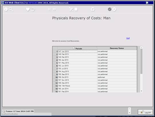Click the table vertical scrollbar thumb
Screen dimensions: 155x117
pyautogui.click(x=141, y=61)
